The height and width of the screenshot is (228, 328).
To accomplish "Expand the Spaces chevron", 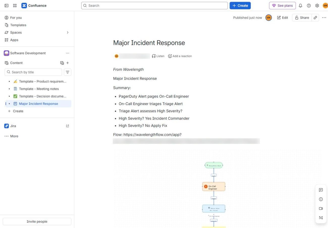I will [x=67, y=32].
